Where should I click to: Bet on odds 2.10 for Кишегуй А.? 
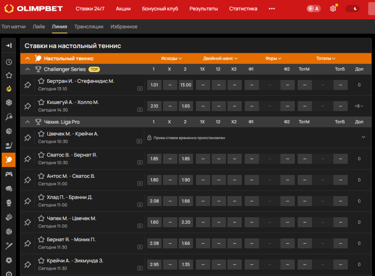click(x=154, y=106)
